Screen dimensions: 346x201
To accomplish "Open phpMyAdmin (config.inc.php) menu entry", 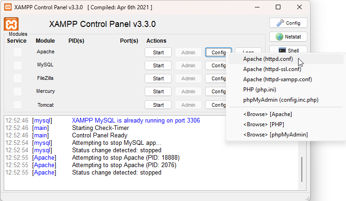I will pyautogui.click(x=280, y=100).
